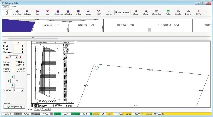Switch to the top Grafik tab
This screenshot has width=213, height=117.
tap(5, 7)
